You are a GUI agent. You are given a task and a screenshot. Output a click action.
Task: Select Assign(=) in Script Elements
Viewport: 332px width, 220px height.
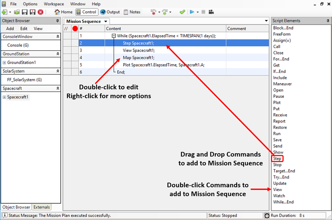(x=282, y=40)
